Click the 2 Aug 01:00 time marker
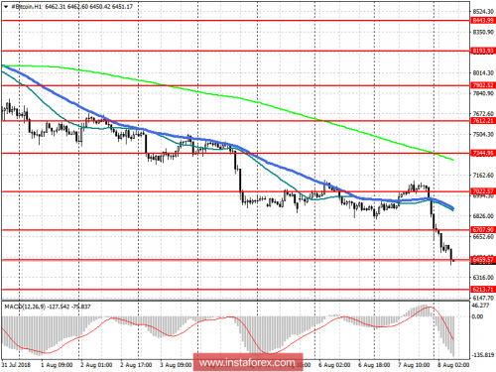496x372 pixels. point(96,365)
